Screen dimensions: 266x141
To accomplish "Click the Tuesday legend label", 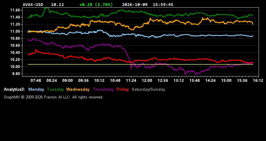I will click(x=55, y=90).
